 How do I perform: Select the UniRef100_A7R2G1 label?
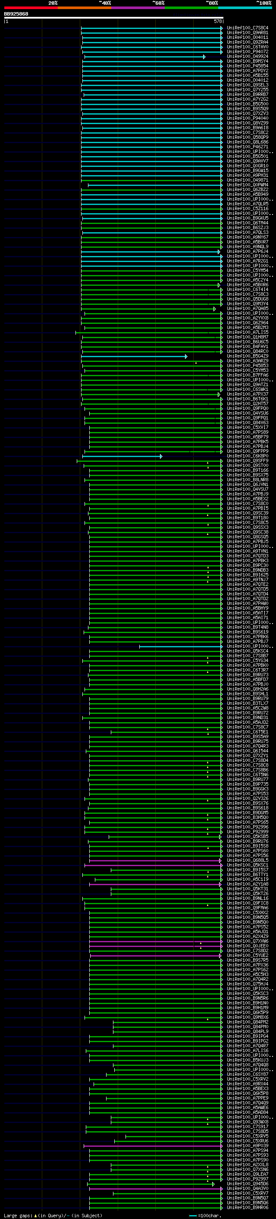pos(247,261)
